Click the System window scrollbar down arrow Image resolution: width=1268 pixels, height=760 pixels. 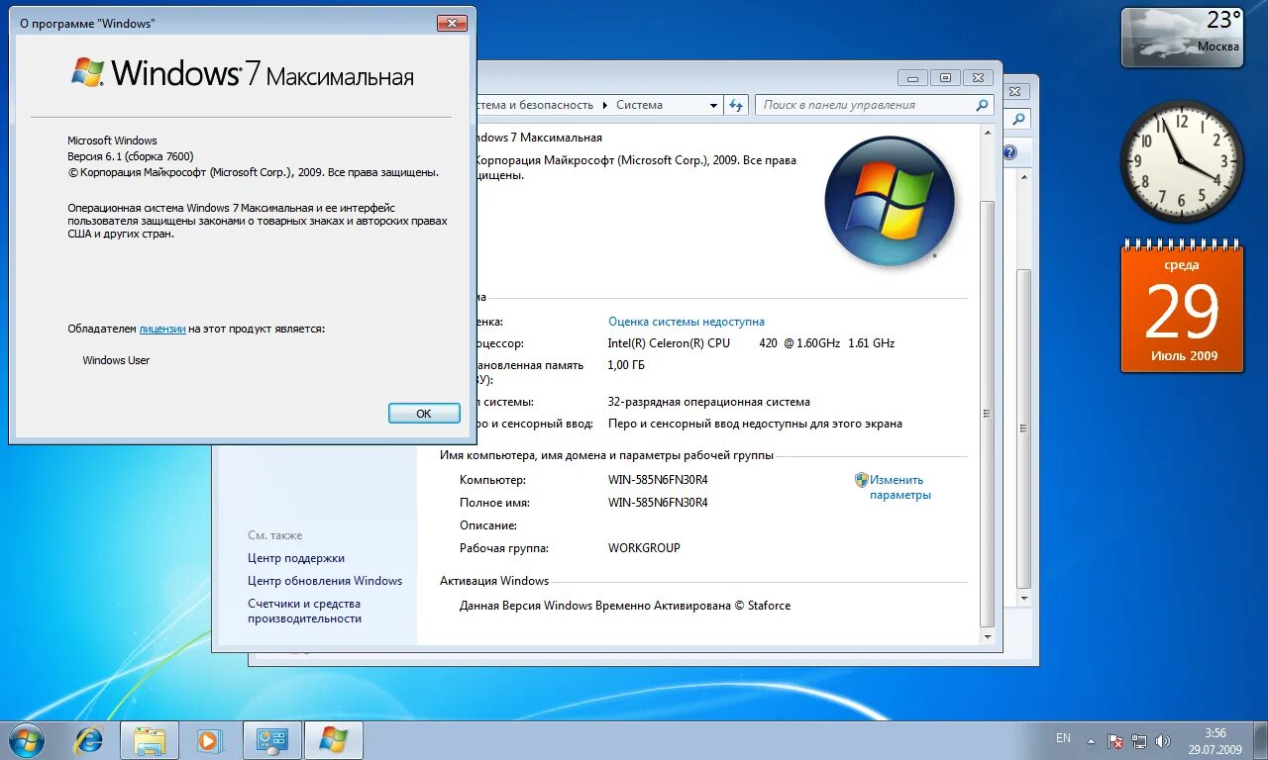tap(986, 635)
